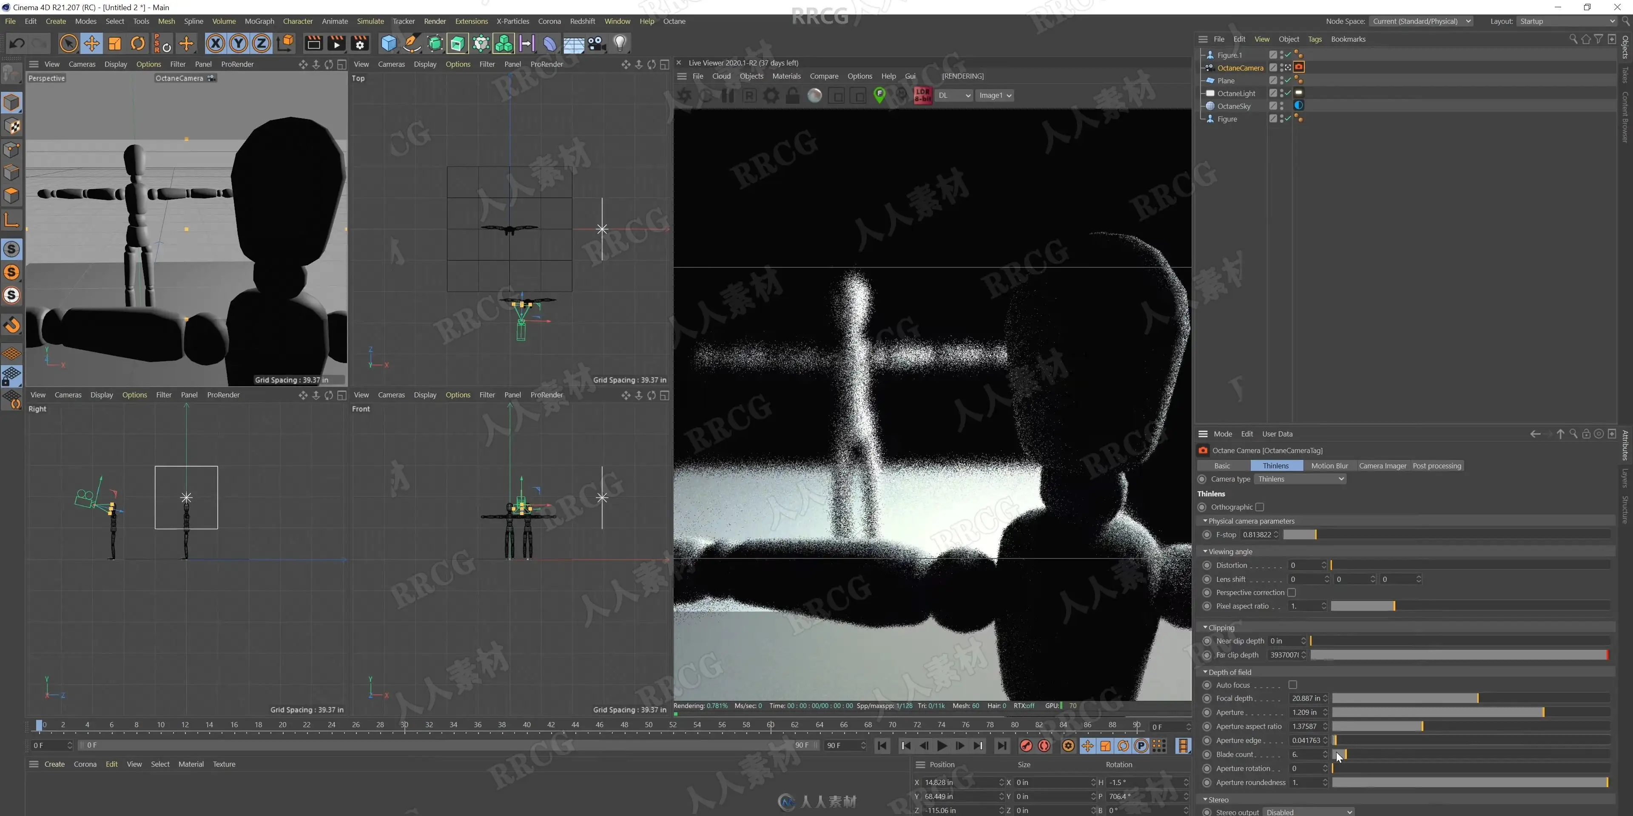Toggle Live Viewer lock resolution icon
This screenshot has width=1633, height=816.
tap(792, 96)
